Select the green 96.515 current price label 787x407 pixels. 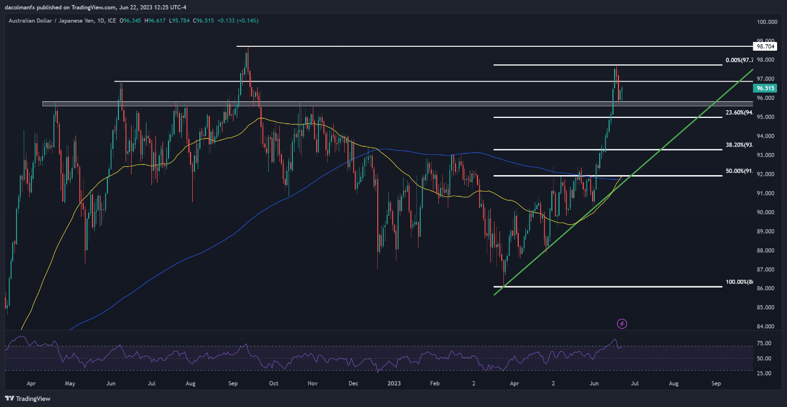[x=766, y=88]
